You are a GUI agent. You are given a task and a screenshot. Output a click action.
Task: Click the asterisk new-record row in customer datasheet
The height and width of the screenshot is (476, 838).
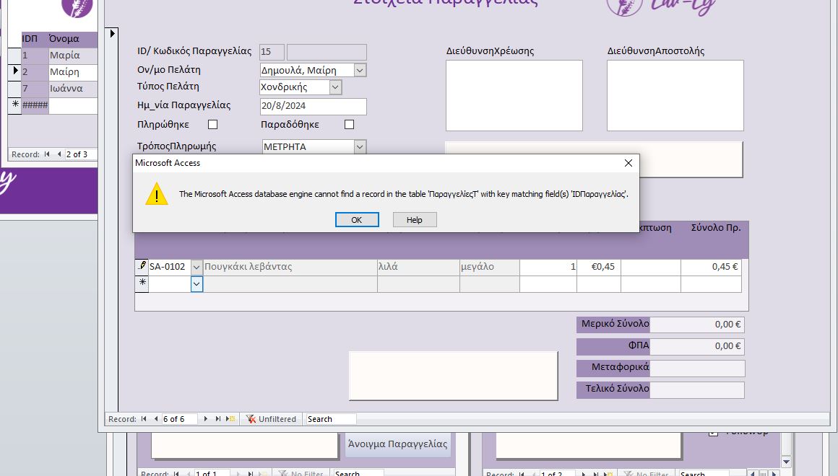17,105
